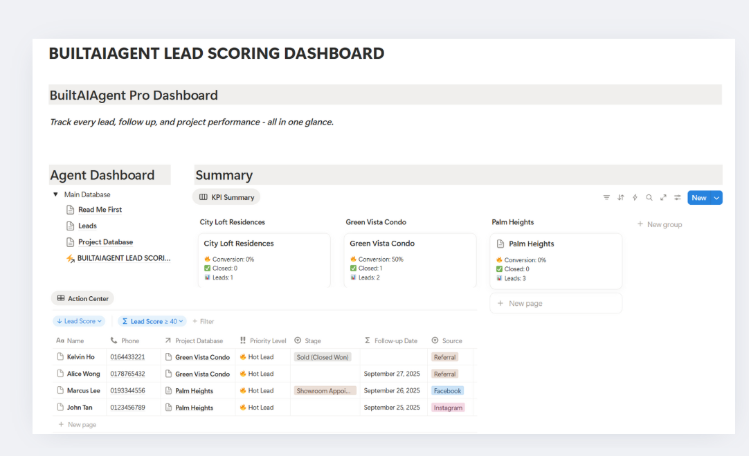The width and height of the screenshot is (749, 456).
Task: Switch to the KPI Summary view tab
Action: coord(226,197)
